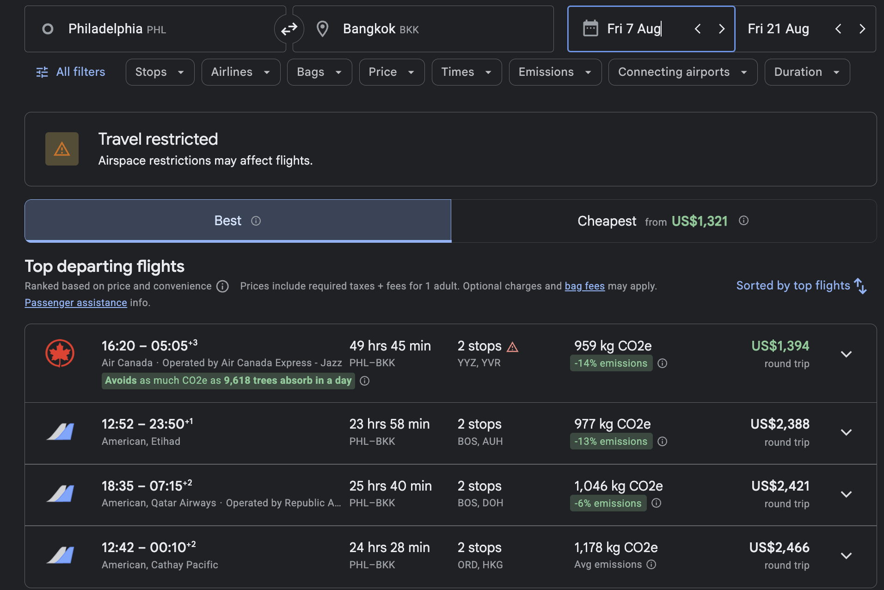
Task: Open the Price filter dropdown
Action: [392, 72]
